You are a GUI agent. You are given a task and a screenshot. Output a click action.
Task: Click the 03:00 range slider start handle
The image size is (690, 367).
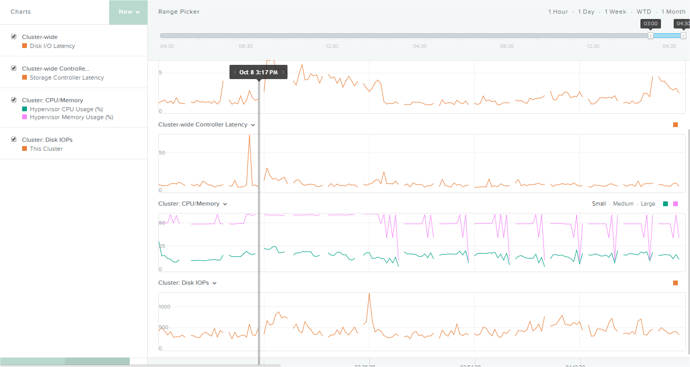(x=650, y=35)
